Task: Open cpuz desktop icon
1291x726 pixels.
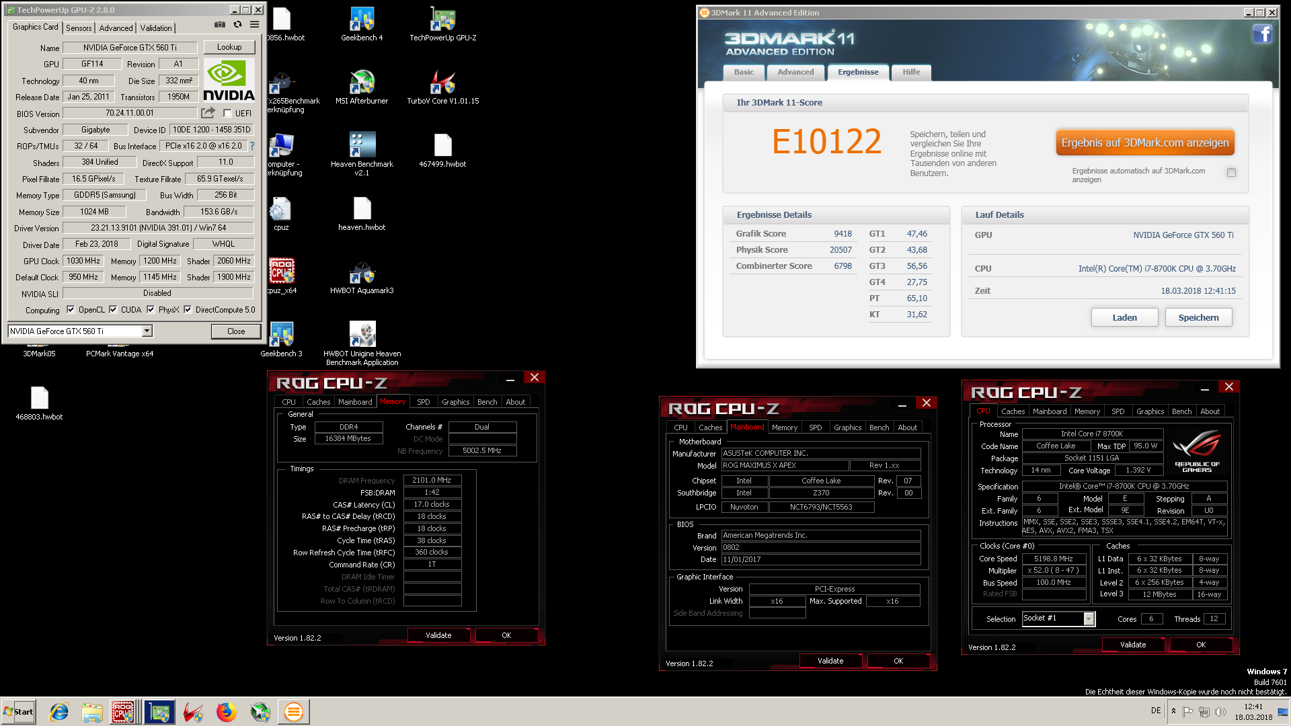Action: coord(281,214)
